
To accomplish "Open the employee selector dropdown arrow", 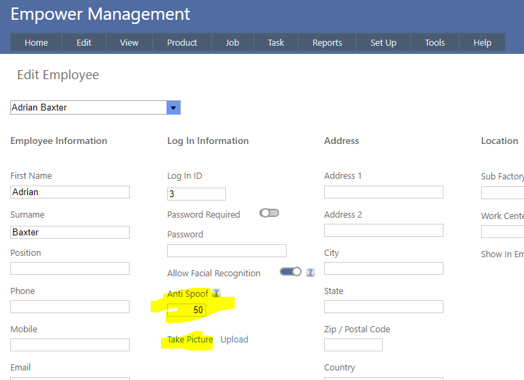I will (x=173, y=108).
